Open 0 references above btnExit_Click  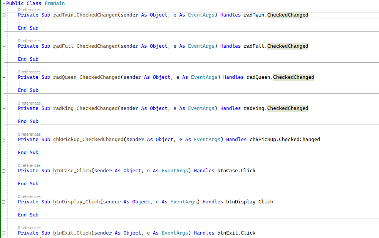click(29, 227)
